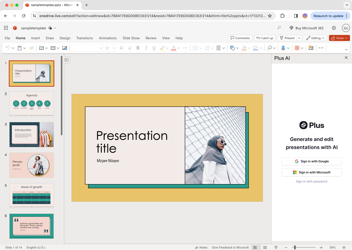The image size is (352, 250).
Task: Apply Underline formatting
Action: click(x=154, y=48)
